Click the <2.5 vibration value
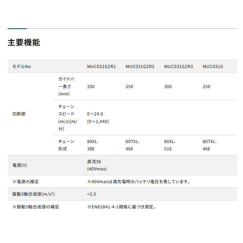This screenshot has height=243, width=243. tap(91, 194)
